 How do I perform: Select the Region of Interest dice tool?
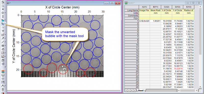coord(3,35)
